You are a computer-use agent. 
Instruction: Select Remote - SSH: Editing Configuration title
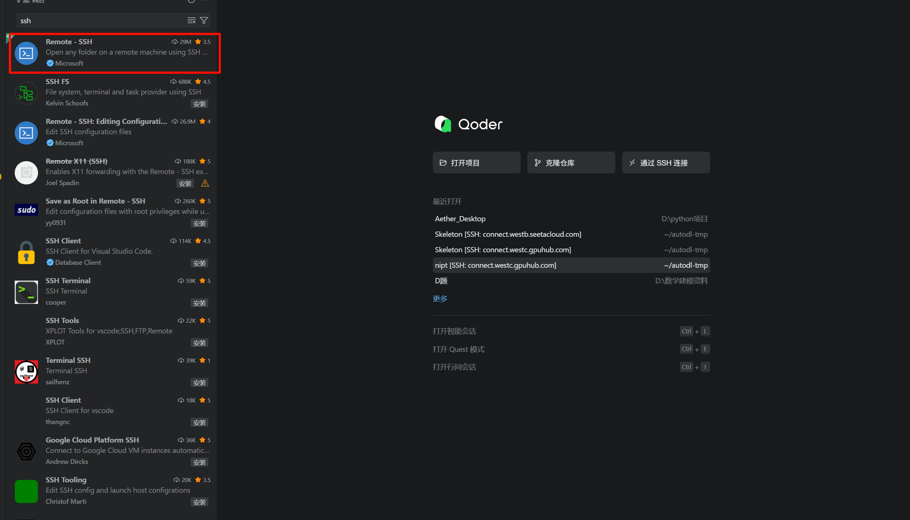(x=106, y=121)
